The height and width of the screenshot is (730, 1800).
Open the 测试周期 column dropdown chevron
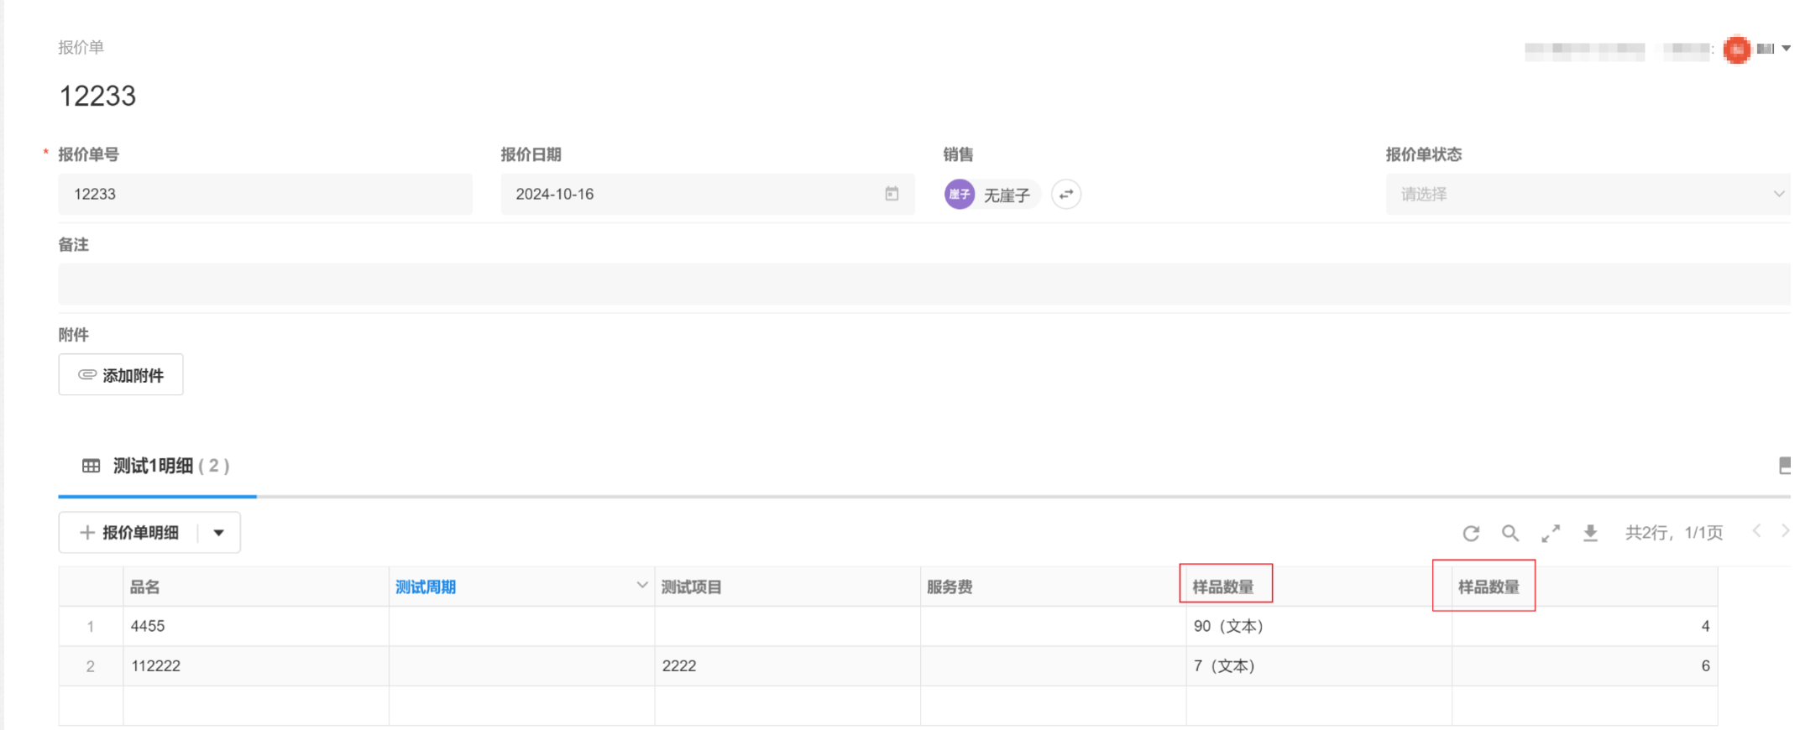[x=641, y=586]
